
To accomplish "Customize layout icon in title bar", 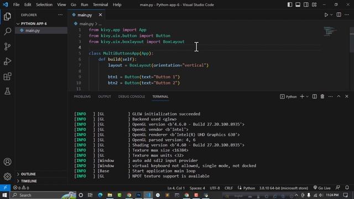I will click(x=314, y=5).
